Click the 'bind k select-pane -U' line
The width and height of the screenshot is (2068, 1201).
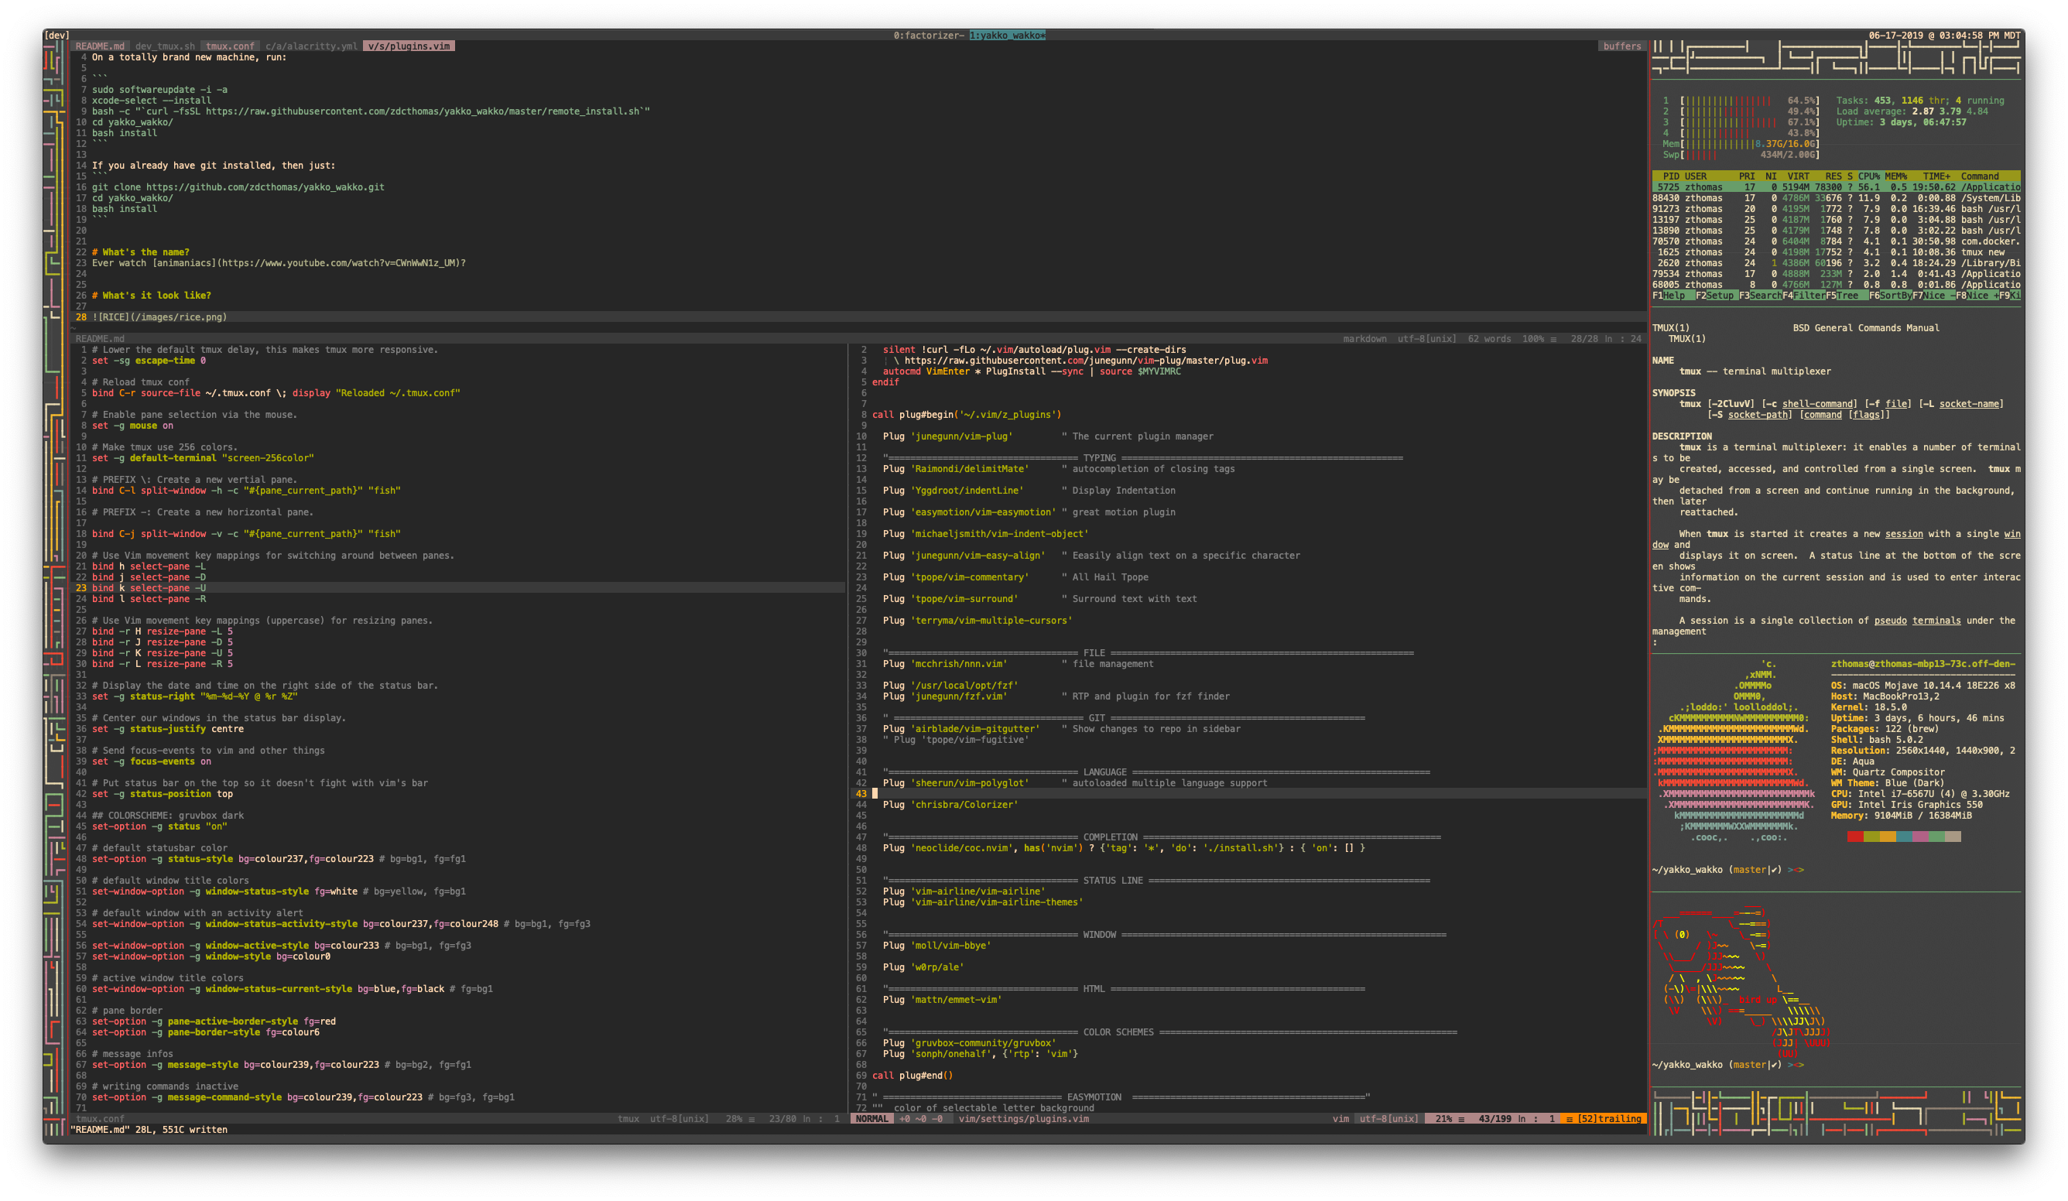[x=149, y=588]
